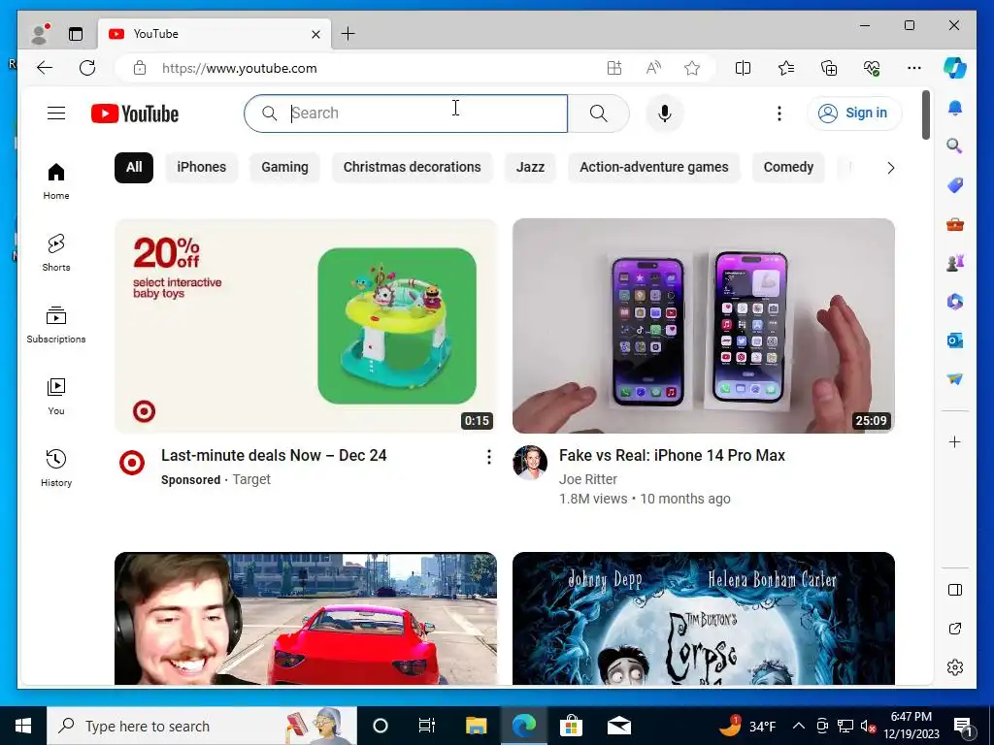Screen dimensions: 994x745
Task: Add a sidebar app with plus
Action: 955,441
